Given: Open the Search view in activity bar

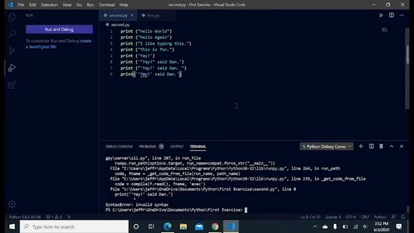Looking at the screenshot, I should tap(12, 34).
